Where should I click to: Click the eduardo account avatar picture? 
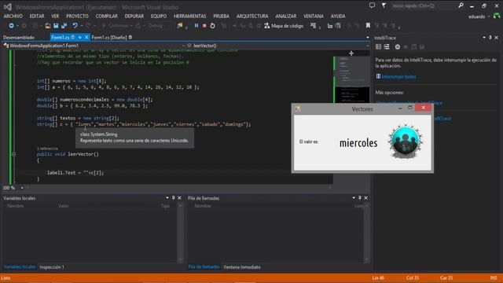pyautogui.click(x=497, y=16)
